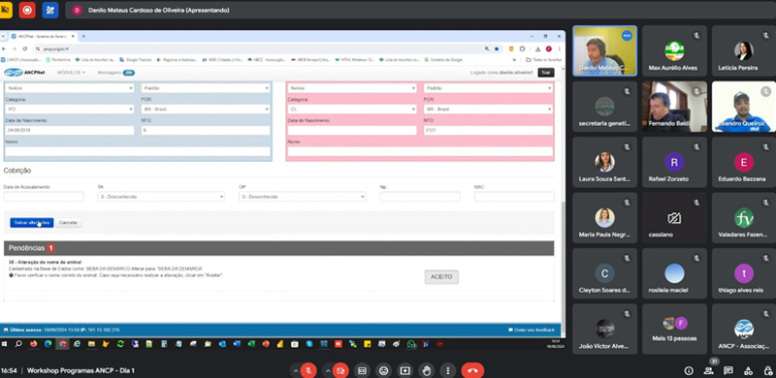This screenshot has height=378, width=776.
Task: Open more options three-dot menu
Action: [448, 370]
